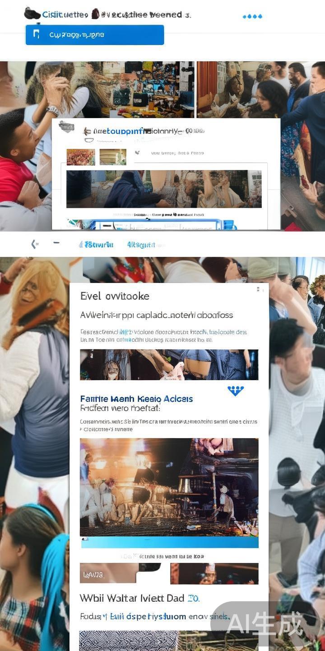Click the banner image below the Evel heading
This screenshot has height=651, width=325.
coord(169,364)
